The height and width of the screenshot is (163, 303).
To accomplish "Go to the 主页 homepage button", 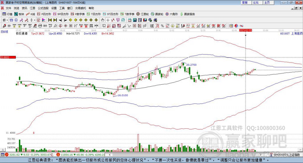I will click(267, 2).
